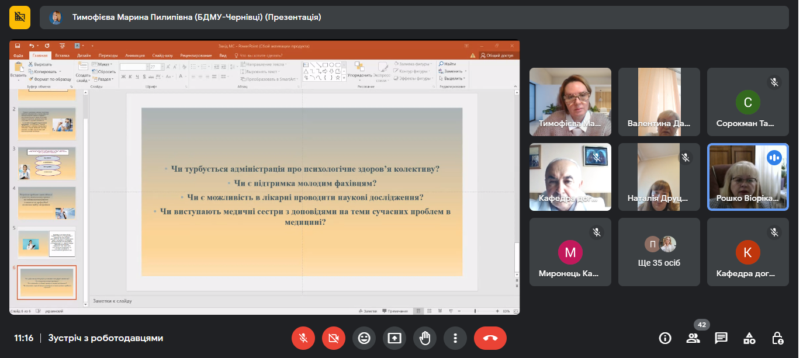Click Сбросить slide reset command
This screenshot has width=803, height=358.
click(104, 71)
